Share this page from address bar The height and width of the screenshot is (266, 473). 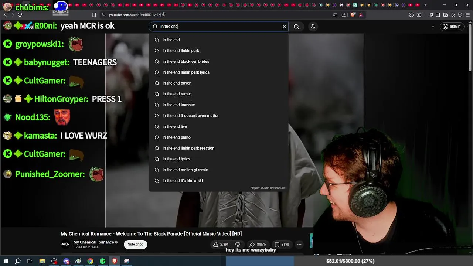click(x=344, y=15)
